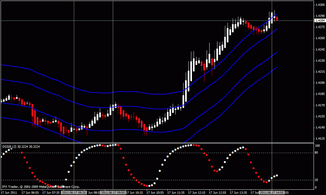Select the 2011.06.17 08:35 vertical line label
Image resolution: width=326 pixels, height=195 pixels.
[74, 193]
